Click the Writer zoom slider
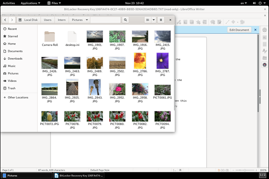The height and width of the screenshot is (179, 269). [244, 170]
